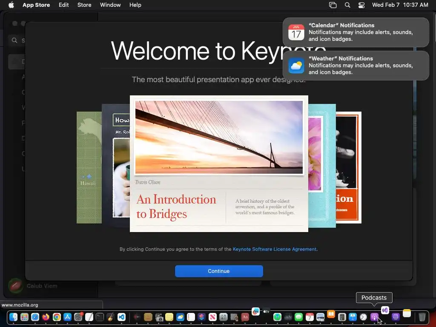Viewport: 436px width, 327px height.
Task: Open Books from the Dock
Action: tap(331, 314)
